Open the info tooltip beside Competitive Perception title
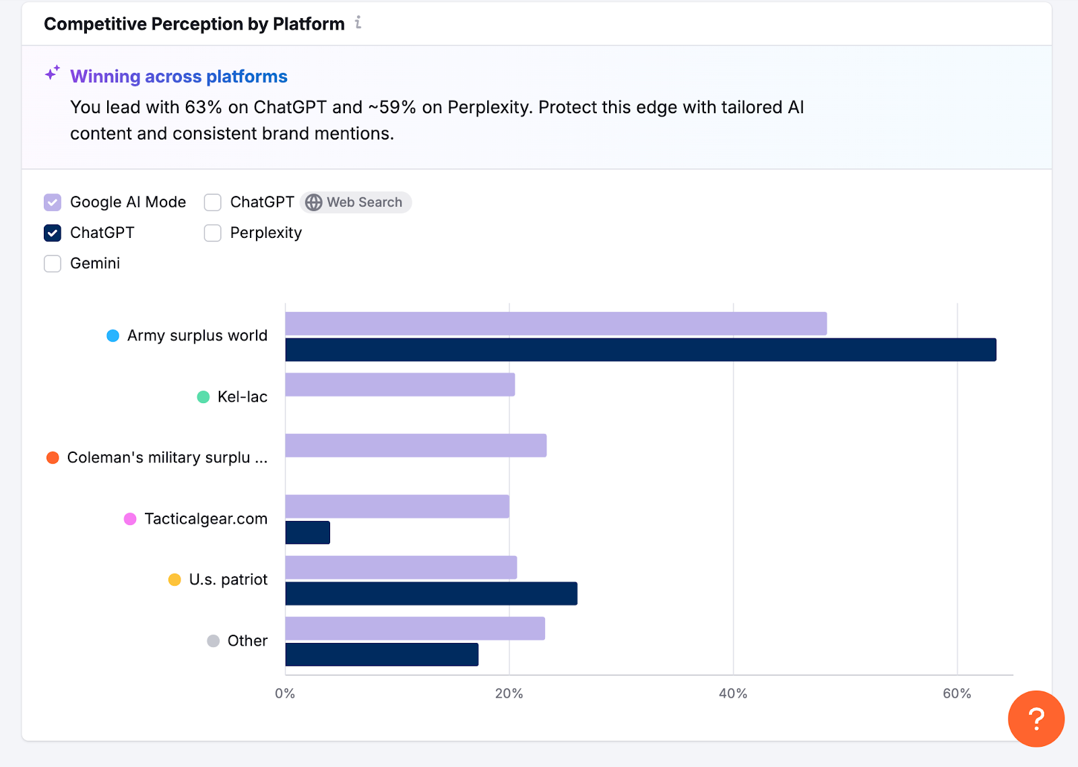Screen dimensions: 1078x767 [x=358, y=22]
